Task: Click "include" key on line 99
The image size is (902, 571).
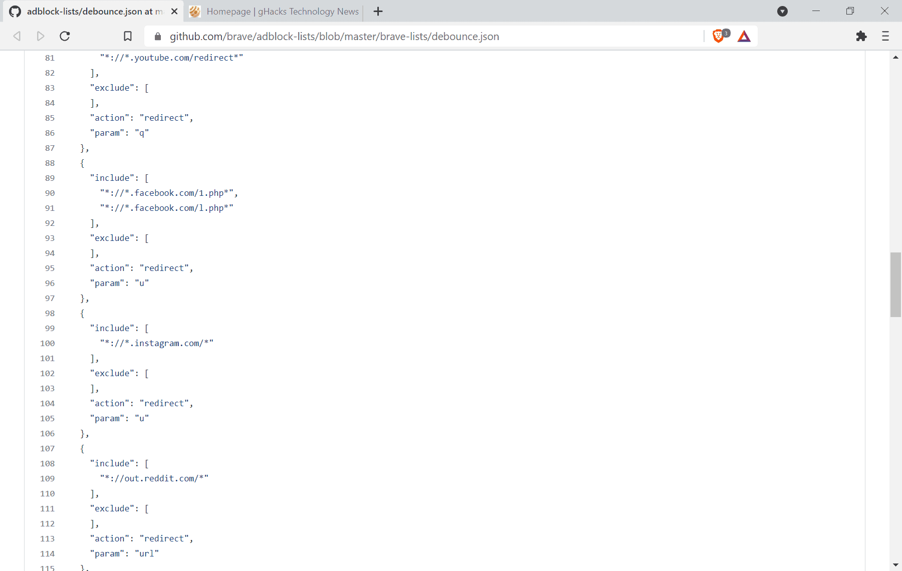Action: coord(112,328)
